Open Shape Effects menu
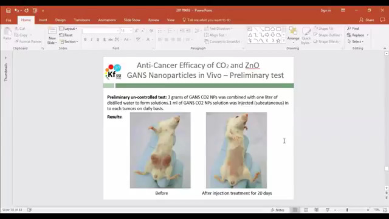The width and height of the screenshot is (389, 219). 327,41
